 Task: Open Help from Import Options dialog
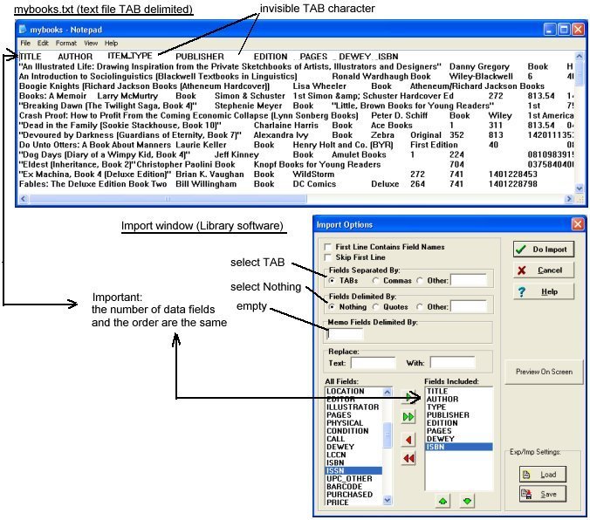[x=544, y=291]
